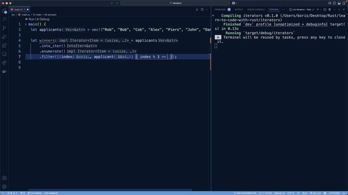Open the Remote Explorer view
348x195 pixels.
coord(4,54)
